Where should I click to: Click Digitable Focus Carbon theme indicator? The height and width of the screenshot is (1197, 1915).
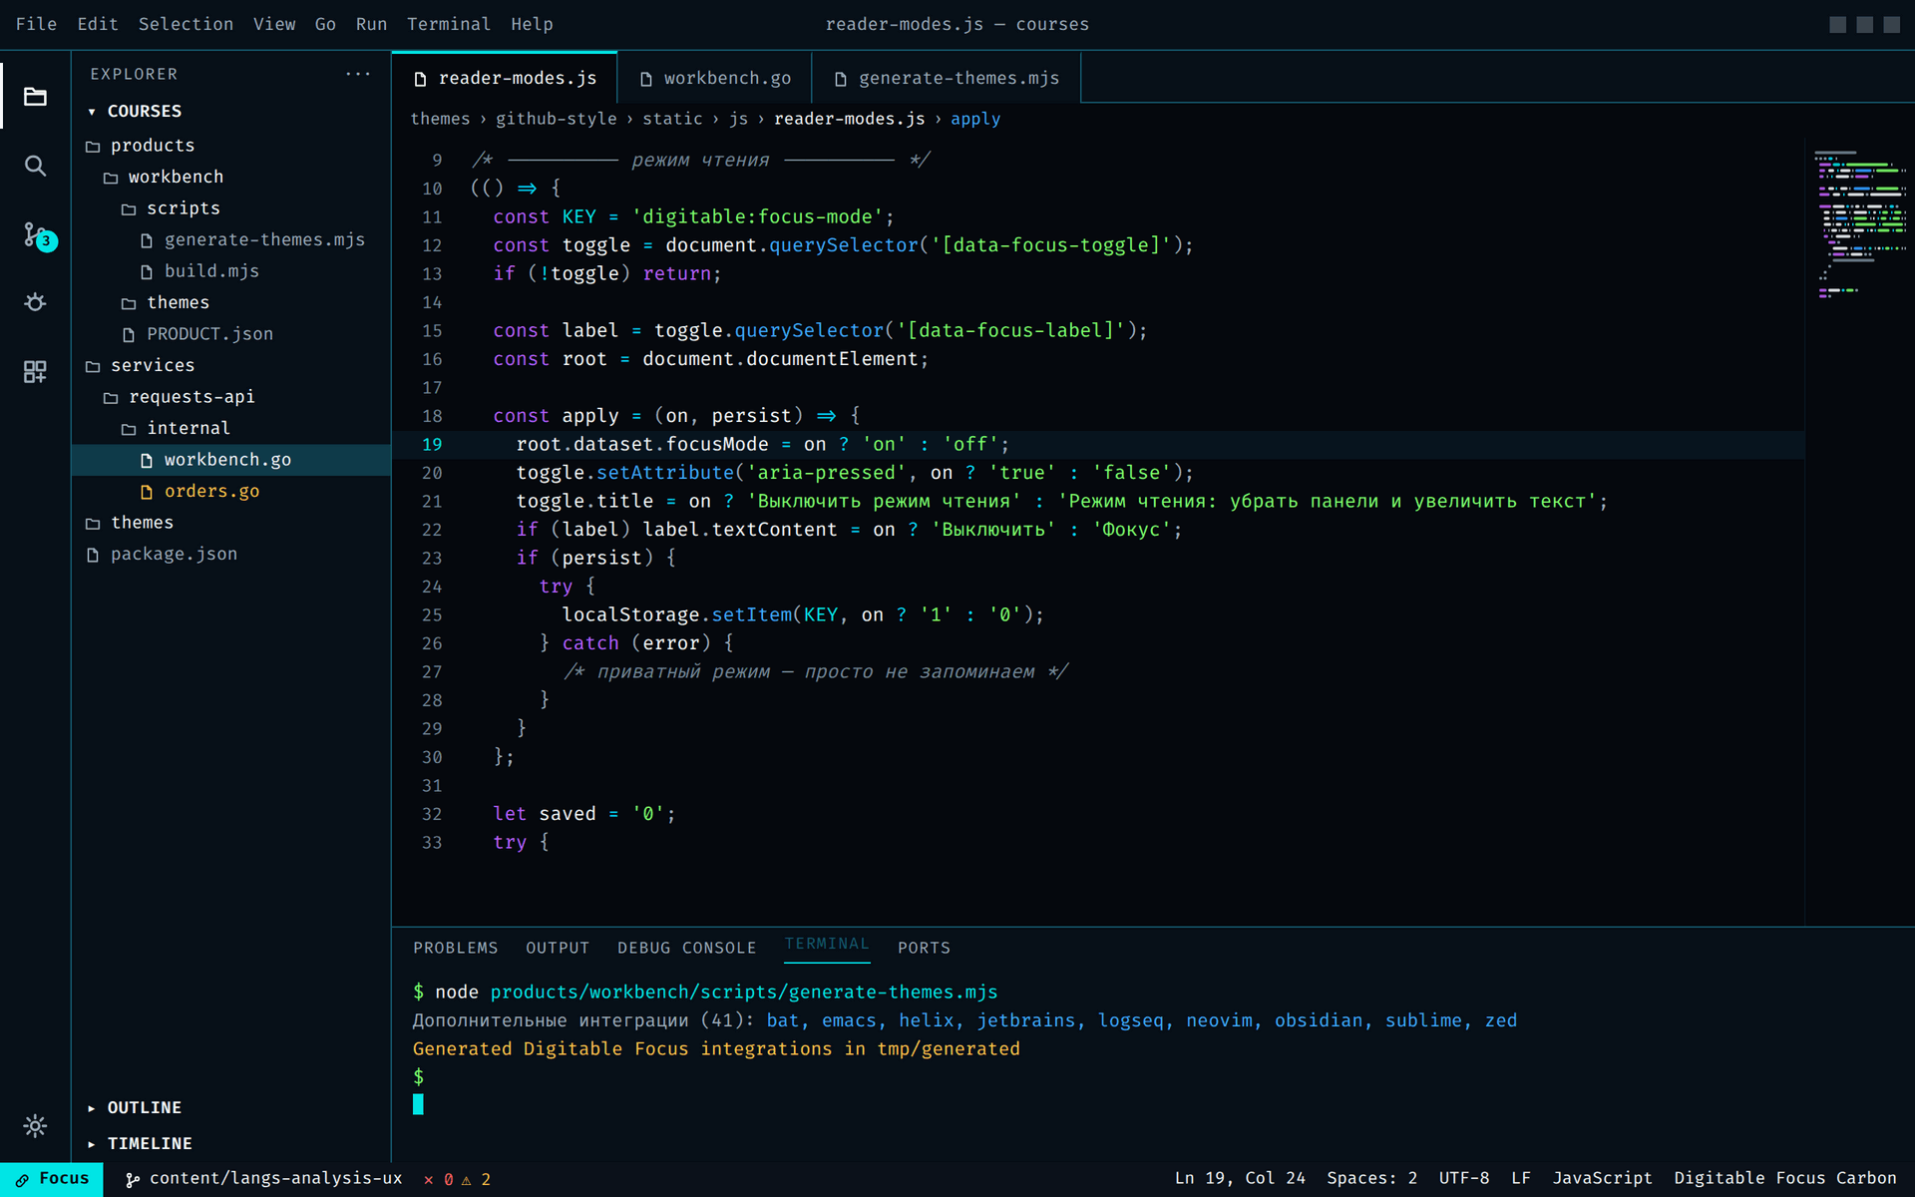pyautogui.click(x=1785, y=1179)
